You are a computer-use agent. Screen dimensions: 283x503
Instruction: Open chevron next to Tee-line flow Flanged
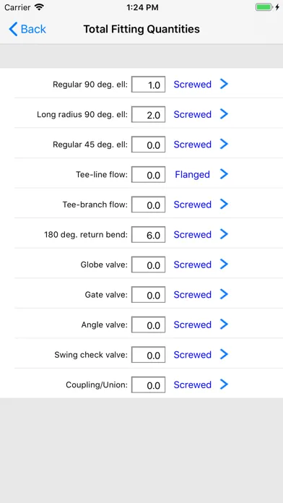click(x=224, y=174)
